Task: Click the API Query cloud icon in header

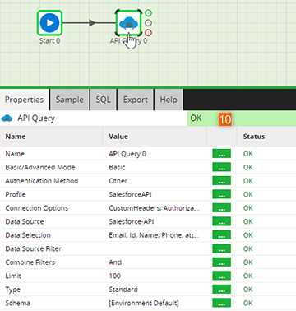Action: point(7,118)
